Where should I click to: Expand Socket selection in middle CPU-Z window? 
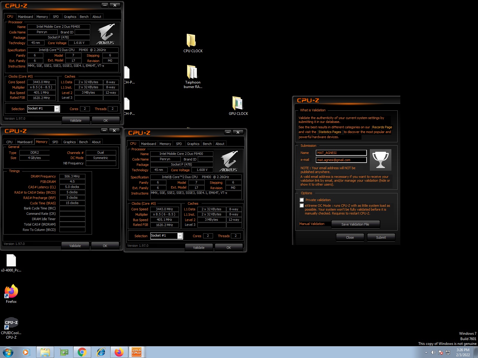[180, 236]
